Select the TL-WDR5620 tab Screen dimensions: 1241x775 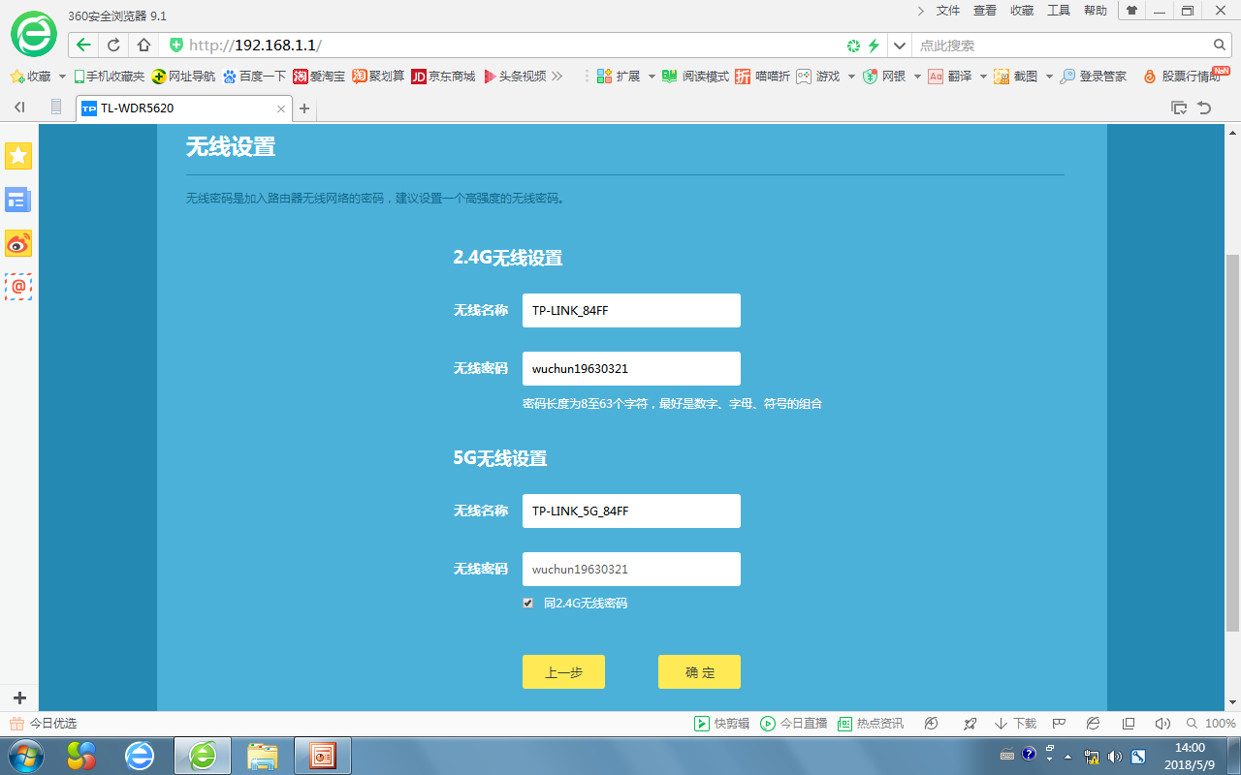point(184,108)
